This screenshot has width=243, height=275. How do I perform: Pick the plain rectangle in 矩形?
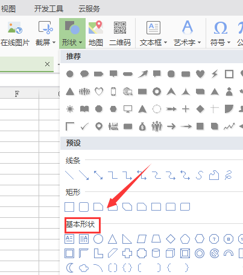(69, 207)
